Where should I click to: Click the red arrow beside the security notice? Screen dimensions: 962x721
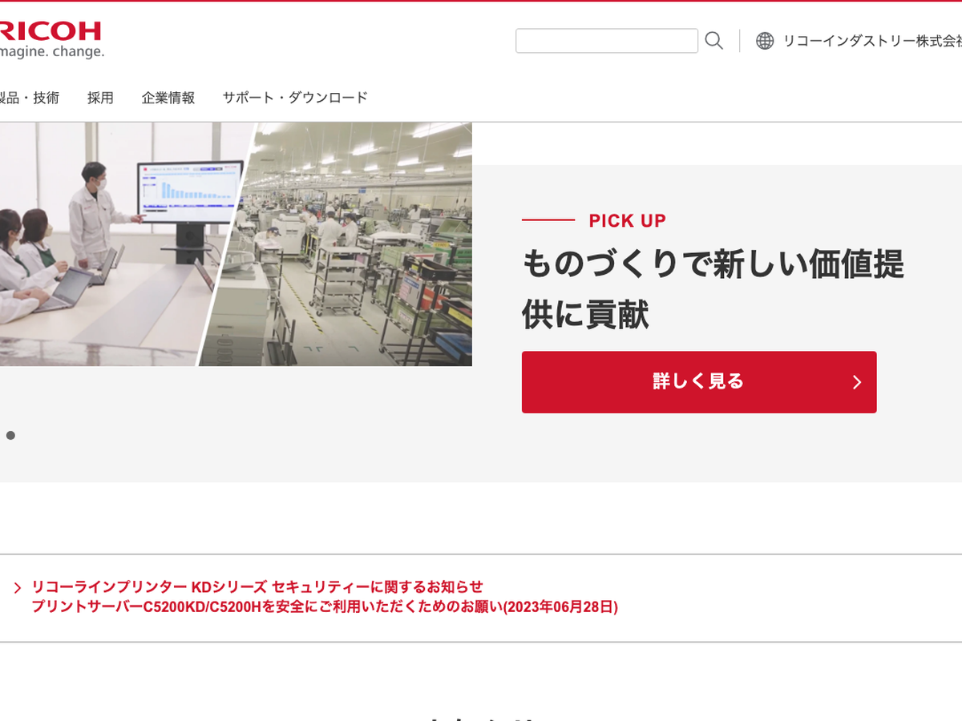[17, 588]
